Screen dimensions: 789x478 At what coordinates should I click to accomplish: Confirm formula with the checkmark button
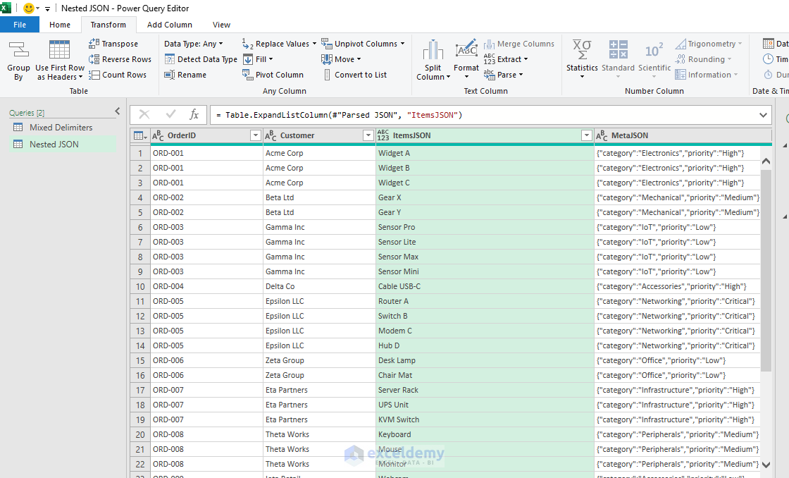click(170, 115)
